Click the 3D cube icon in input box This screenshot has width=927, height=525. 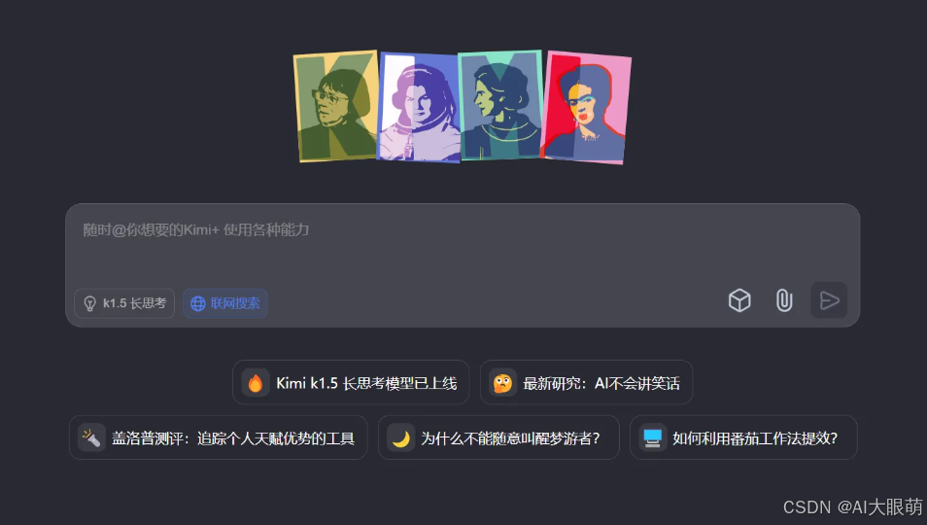point(739,300)
